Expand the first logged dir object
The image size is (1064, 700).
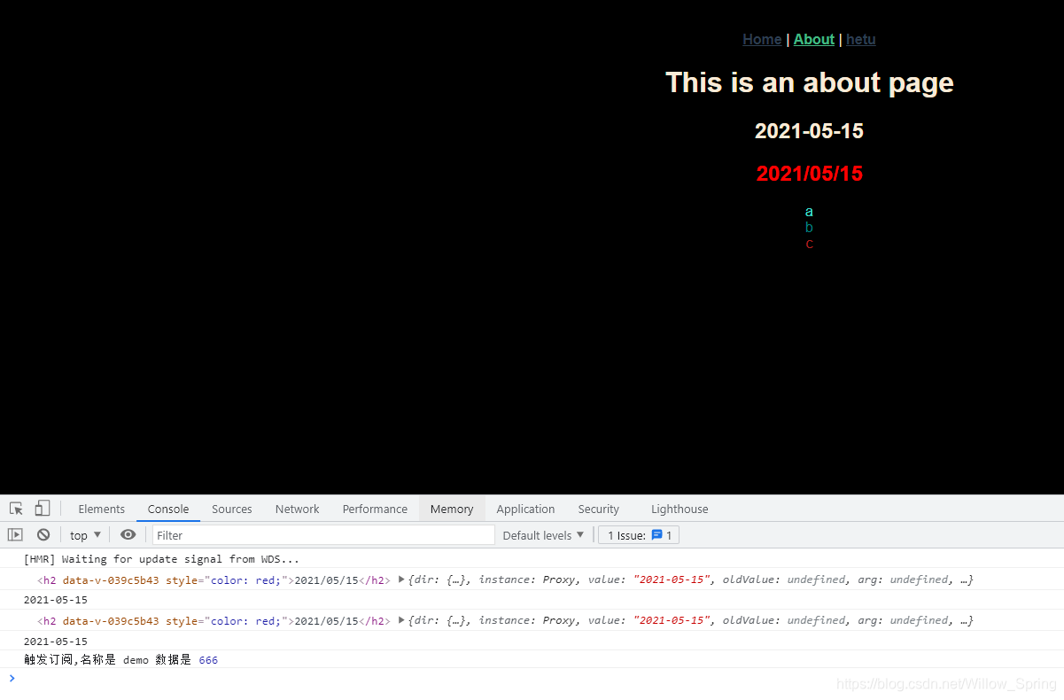coord(401,579)
